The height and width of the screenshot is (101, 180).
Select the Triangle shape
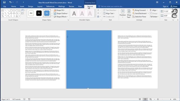coord(3,13)
